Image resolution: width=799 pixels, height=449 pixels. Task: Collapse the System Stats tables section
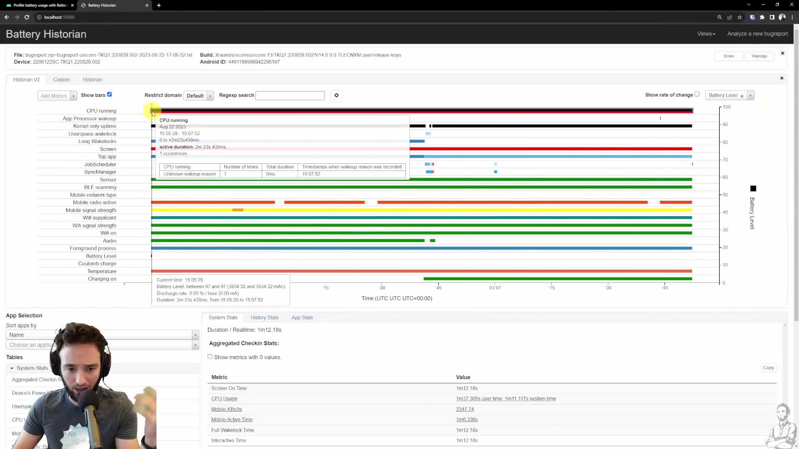click(x=12, y=368)
